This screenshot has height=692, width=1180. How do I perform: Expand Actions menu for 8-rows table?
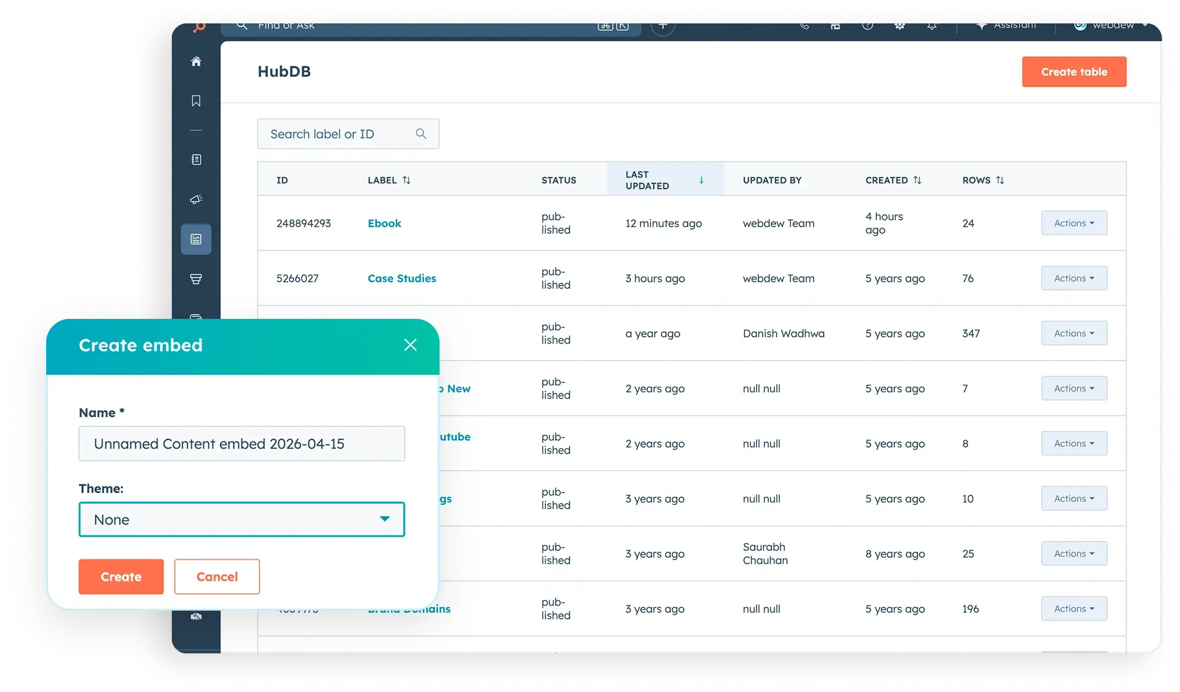coord(1073,444)
